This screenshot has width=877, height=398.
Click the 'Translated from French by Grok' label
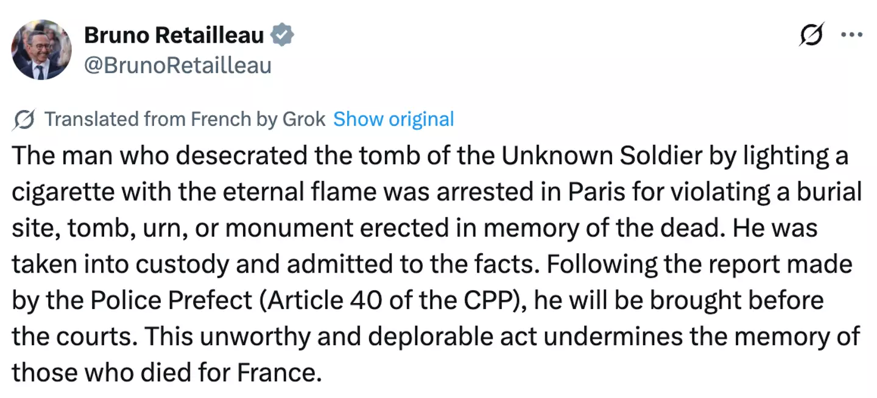pos(185,119)
